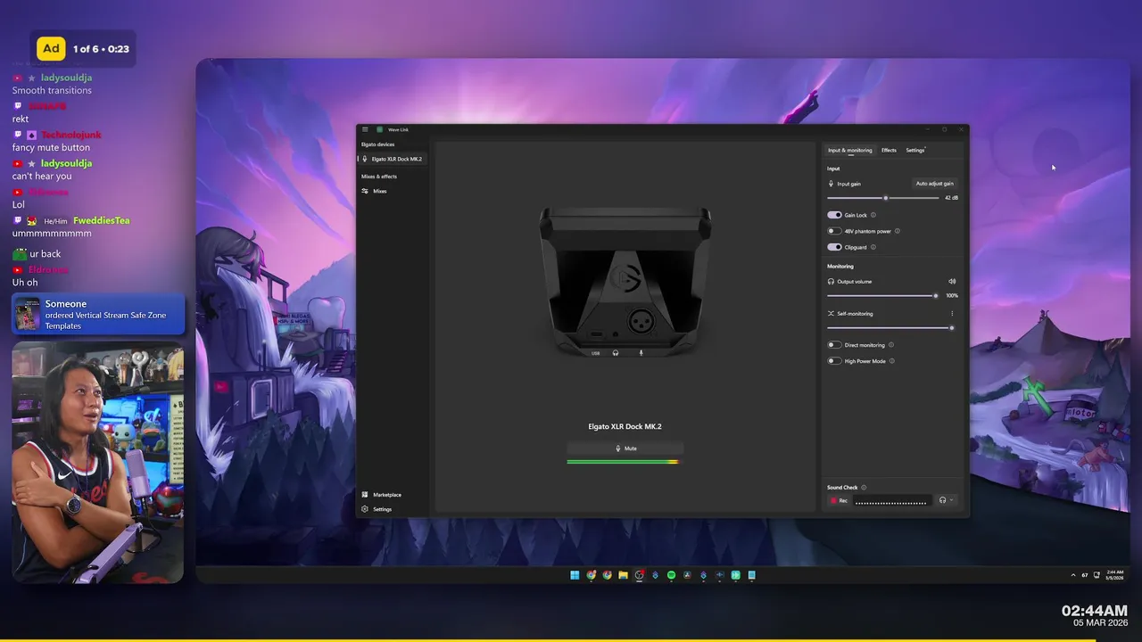Open Self-monitoring three-dot options
The image size is (1142, 642).
tap(952, 314)
